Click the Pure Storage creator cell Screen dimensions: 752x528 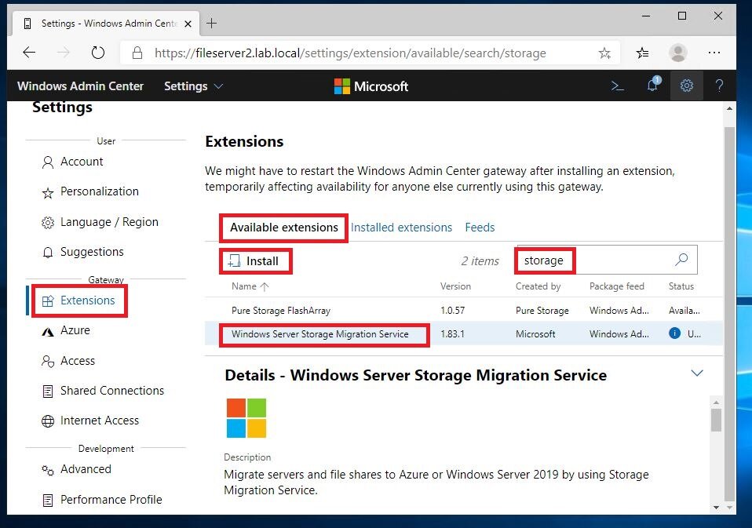(x=542, y=311)
